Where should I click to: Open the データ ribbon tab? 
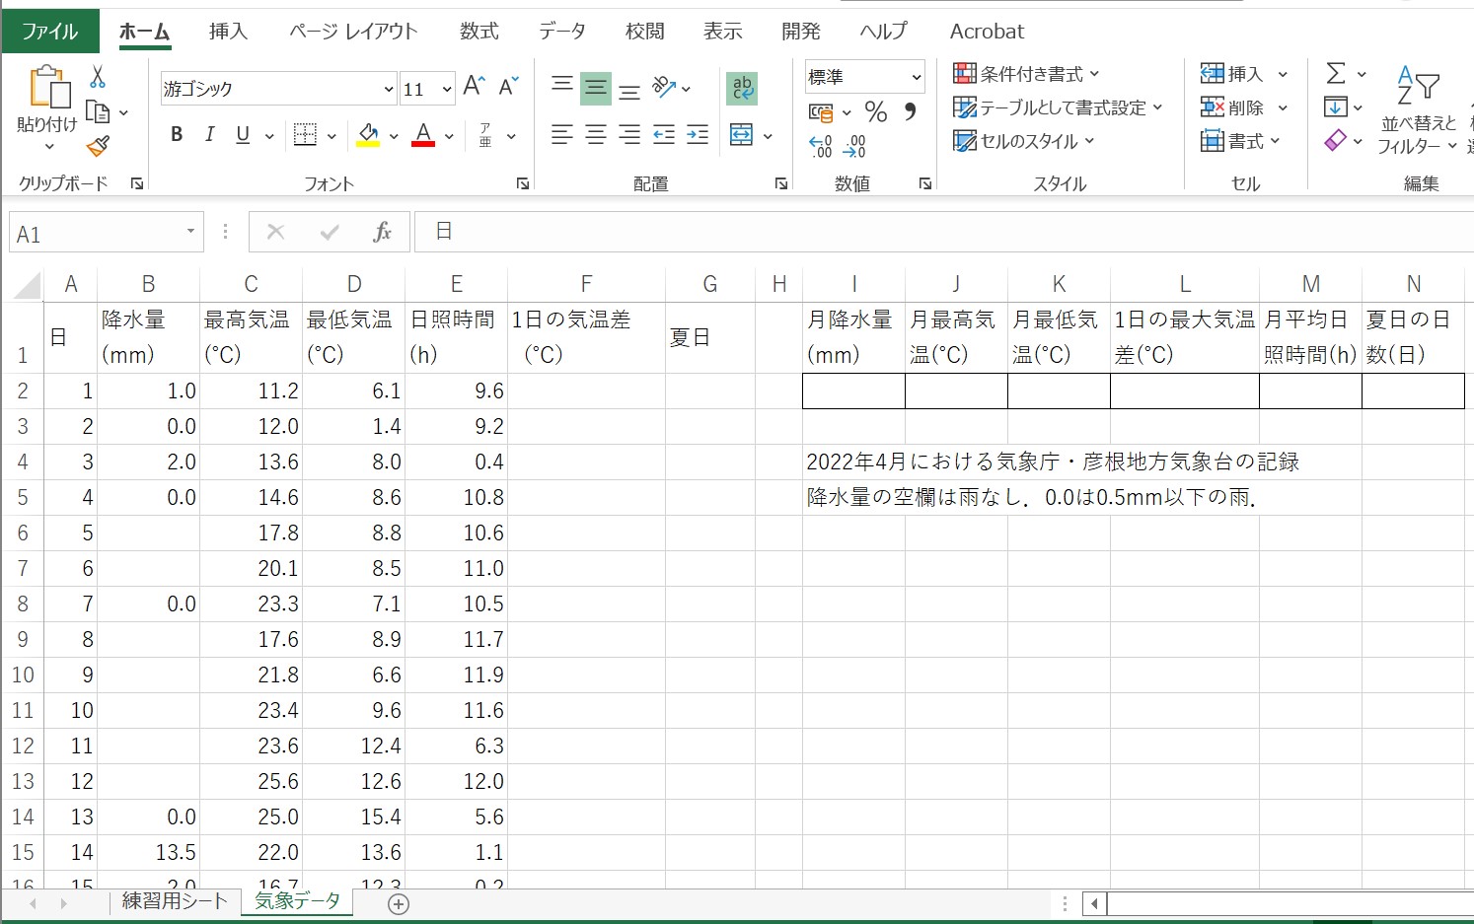[x=561, y=32]
